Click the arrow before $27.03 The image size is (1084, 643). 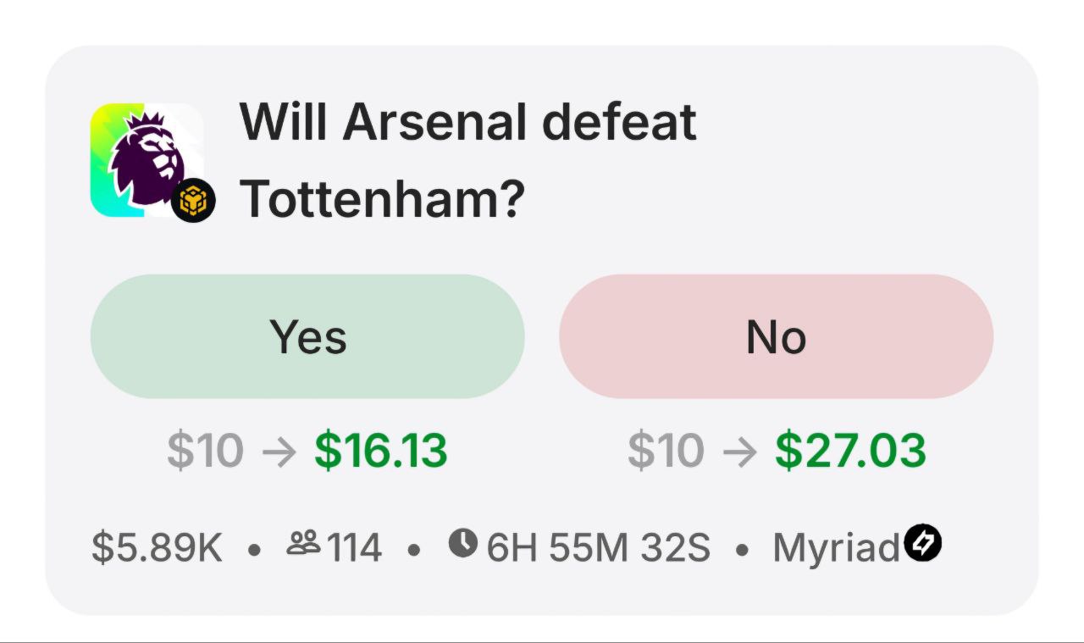[739, 452]
